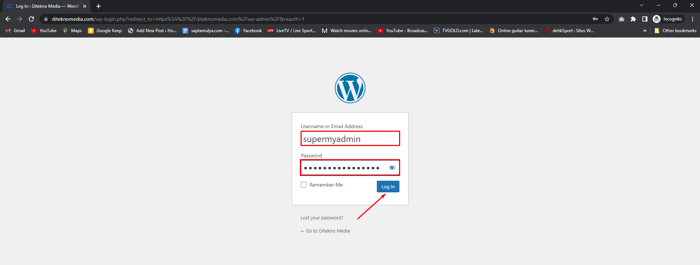Open the Facebook bookmark
The height and width of the screenshot is (265, 700).
point(248,31)
